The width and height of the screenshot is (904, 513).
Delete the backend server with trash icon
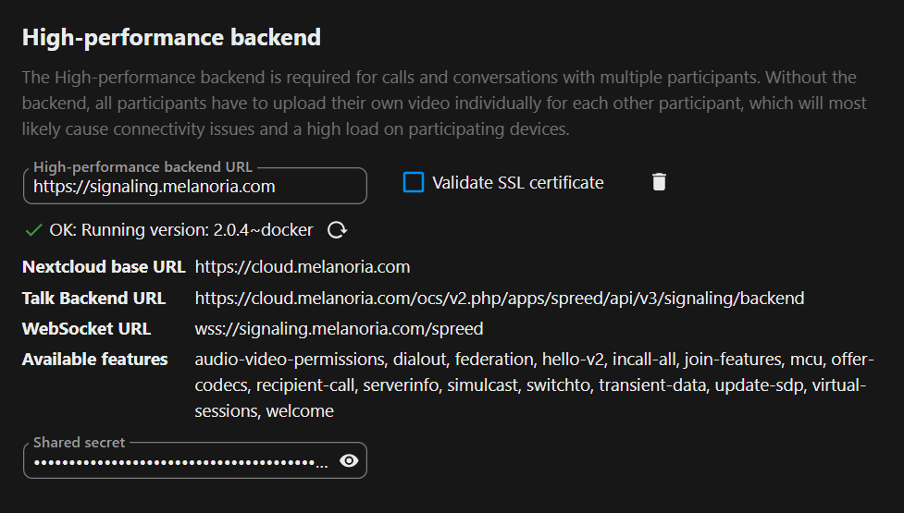[658, 182]
